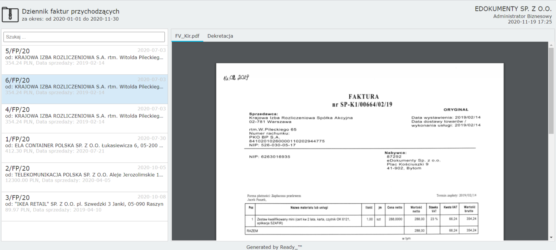
Task: Click the buyer NIP: 6263016935 in the PDF
Action: coord(269,157)
